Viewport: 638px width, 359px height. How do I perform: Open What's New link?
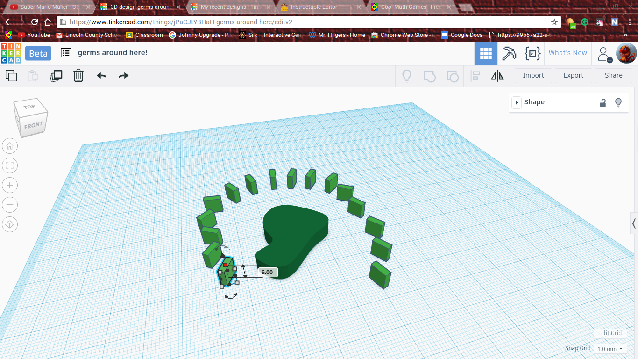(x=568, y=53)
